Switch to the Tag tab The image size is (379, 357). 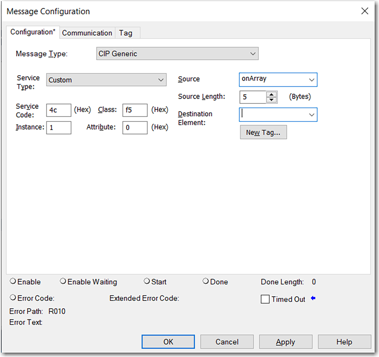[127, 33]
